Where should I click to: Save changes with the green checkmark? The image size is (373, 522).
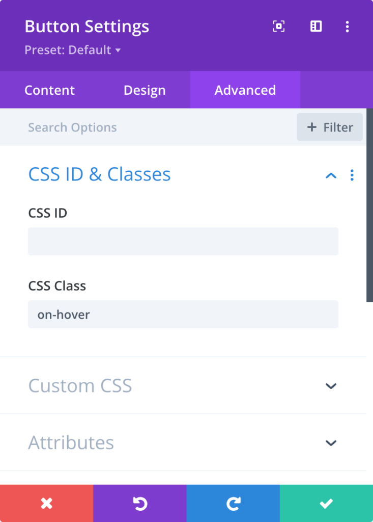coord(327,503)
